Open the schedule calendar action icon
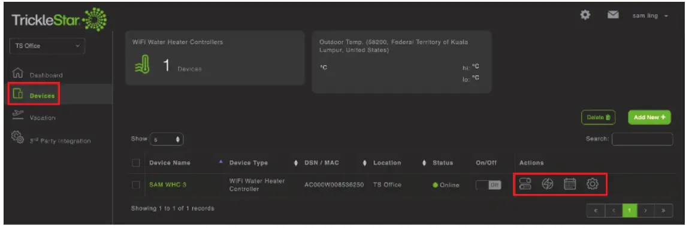Screen dimensions: 686x228 pos(570,184)
